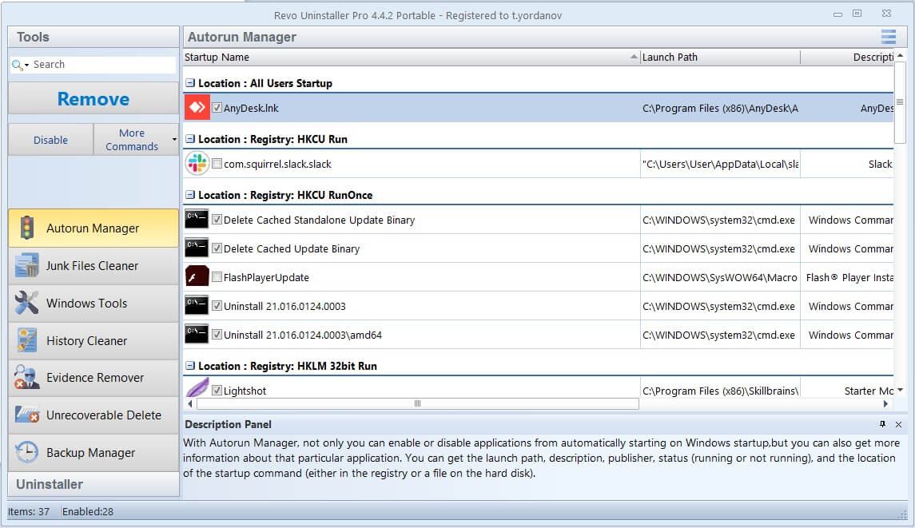Image resolution: width=915 pixels, height=528 pixels.
Task: Open Junk Files Cleaner tool
Action: tap(93, 265)
